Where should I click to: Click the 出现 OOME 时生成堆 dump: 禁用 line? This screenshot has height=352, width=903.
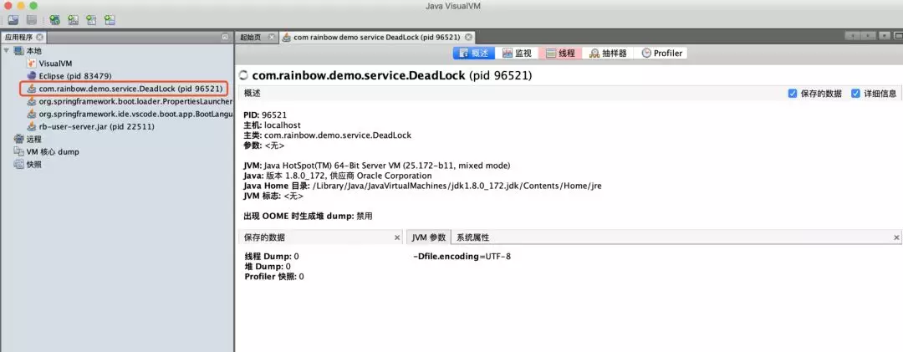308,216
